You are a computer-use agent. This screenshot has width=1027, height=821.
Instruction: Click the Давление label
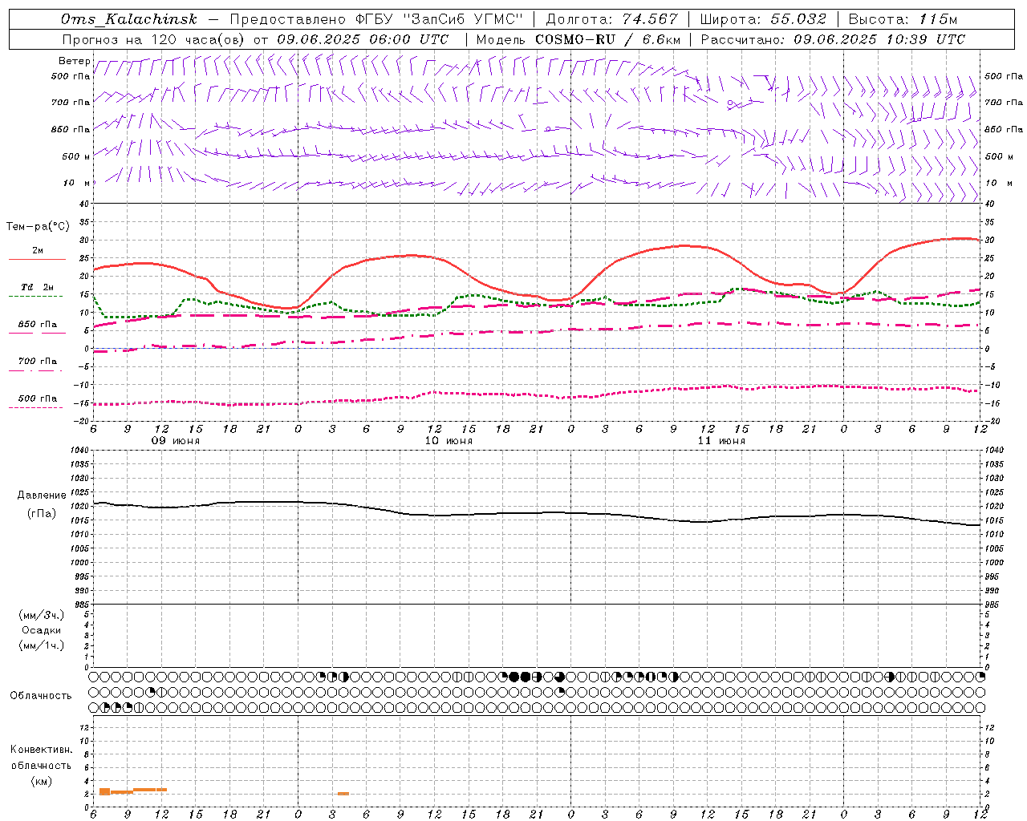tap(42, 495)
